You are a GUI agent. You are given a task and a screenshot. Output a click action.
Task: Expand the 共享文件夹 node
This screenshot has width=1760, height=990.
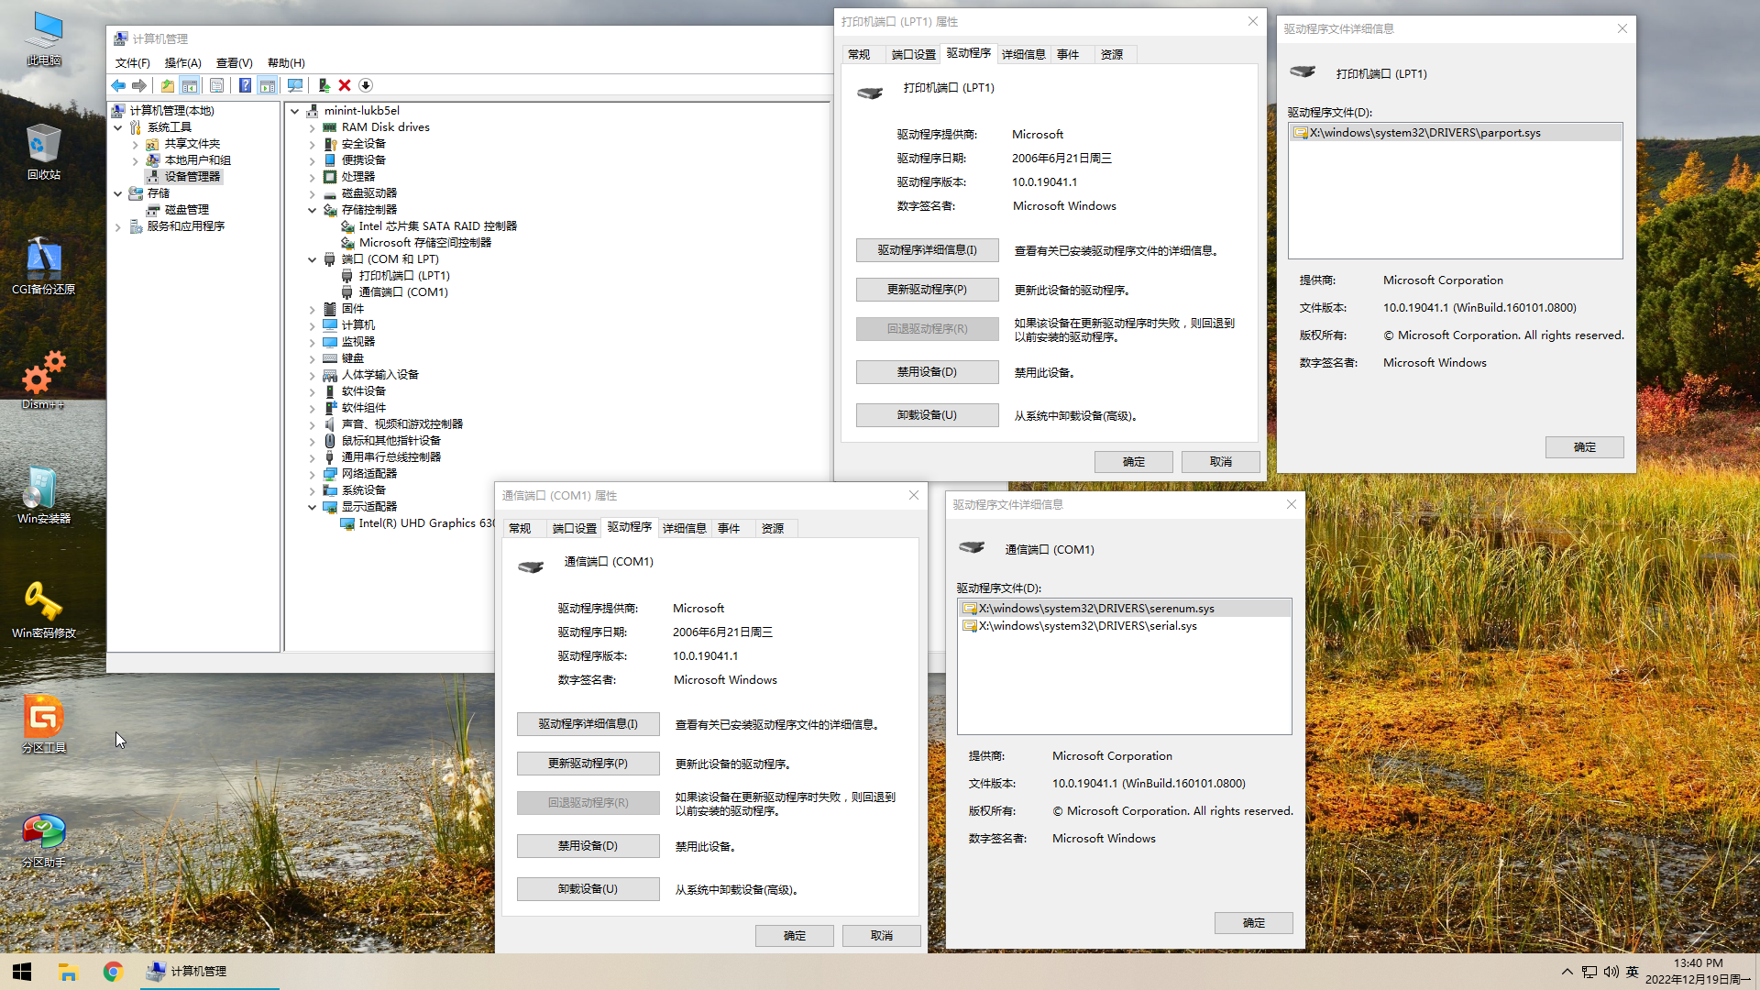point(135,144)
